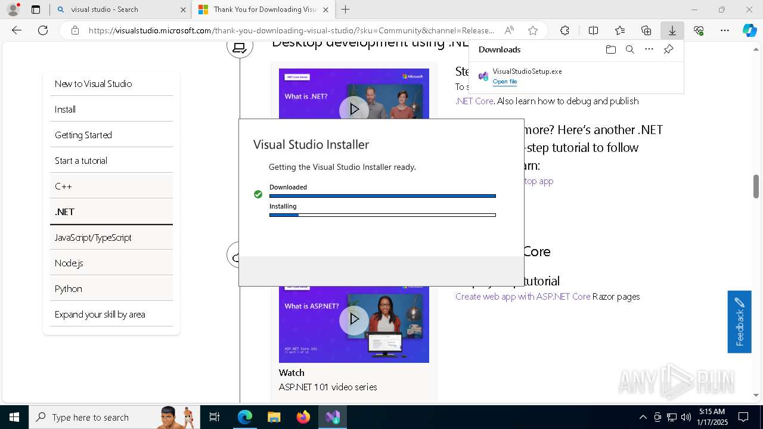Image resolution: width=763 pixels, height=429 pixels.
Task: Open the tab actions menu icon
Action: pyautogui.click(x=36, y=10)
